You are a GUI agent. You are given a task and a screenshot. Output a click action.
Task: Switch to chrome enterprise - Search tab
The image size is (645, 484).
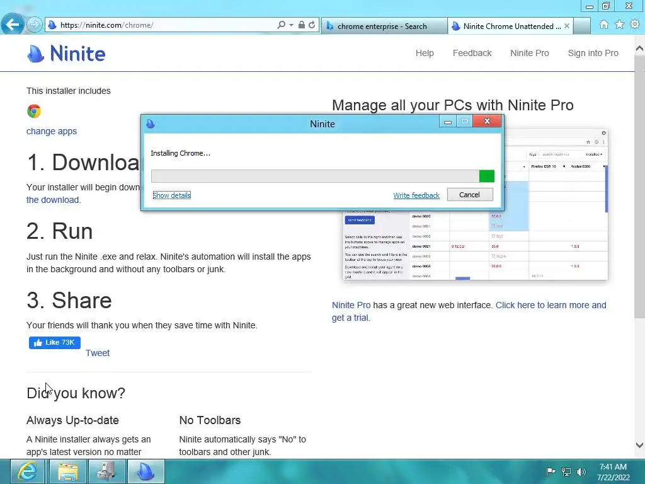tap(384, 26)
